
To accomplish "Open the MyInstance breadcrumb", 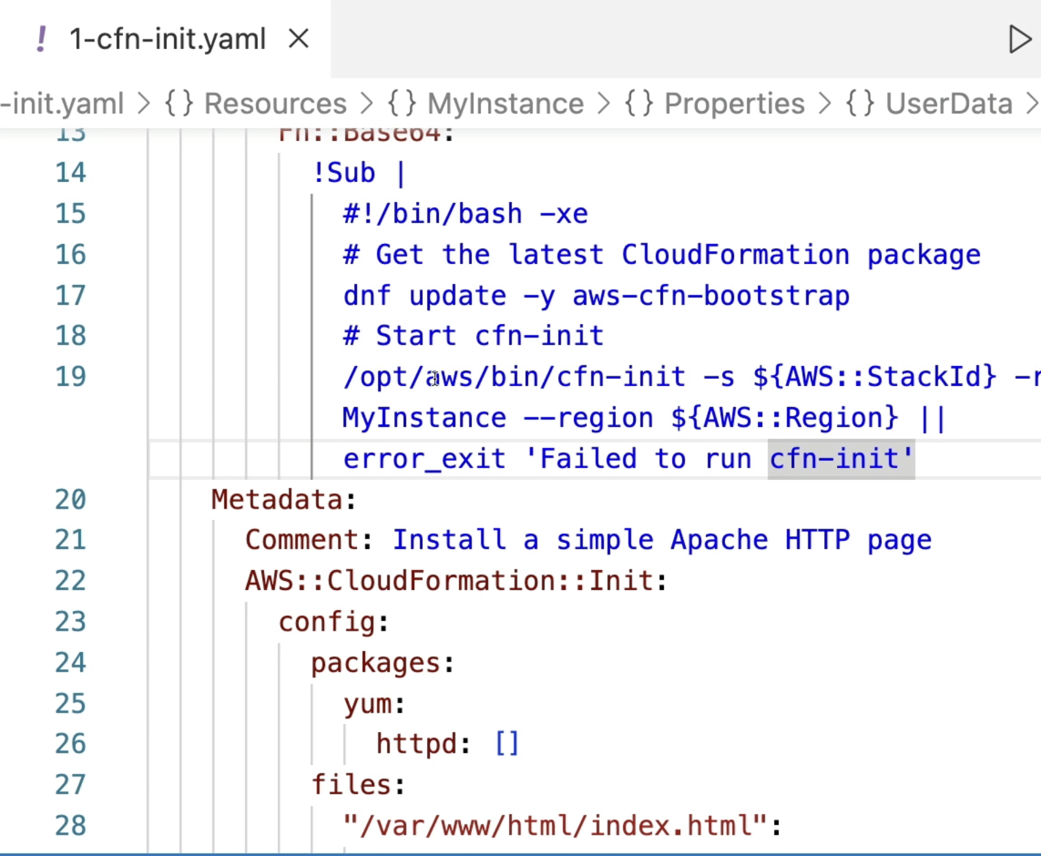I will (x=505, y=104).
